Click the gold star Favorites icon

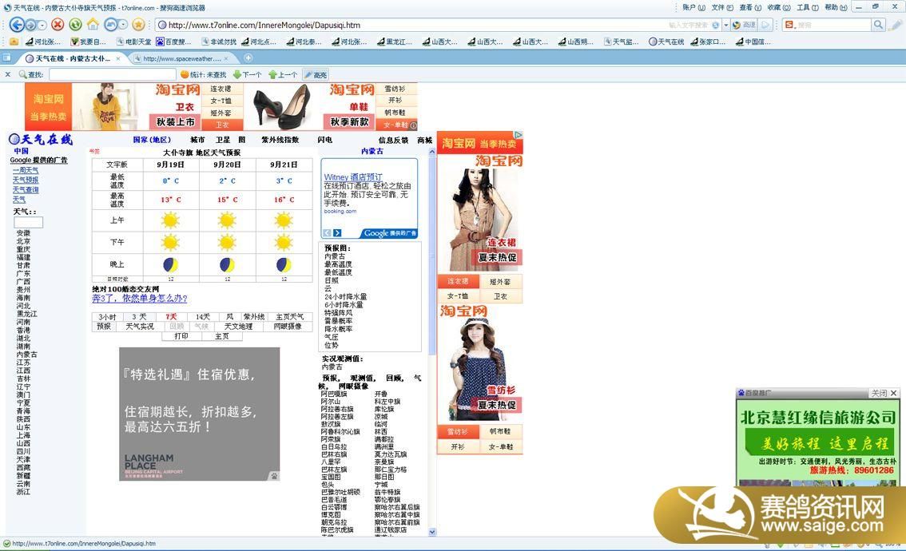point(138,25)
